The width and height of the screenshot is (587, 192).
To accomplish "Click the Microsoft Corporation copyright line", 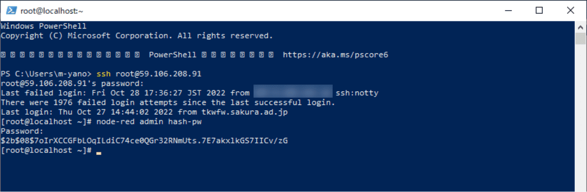I will coord(137,35).
